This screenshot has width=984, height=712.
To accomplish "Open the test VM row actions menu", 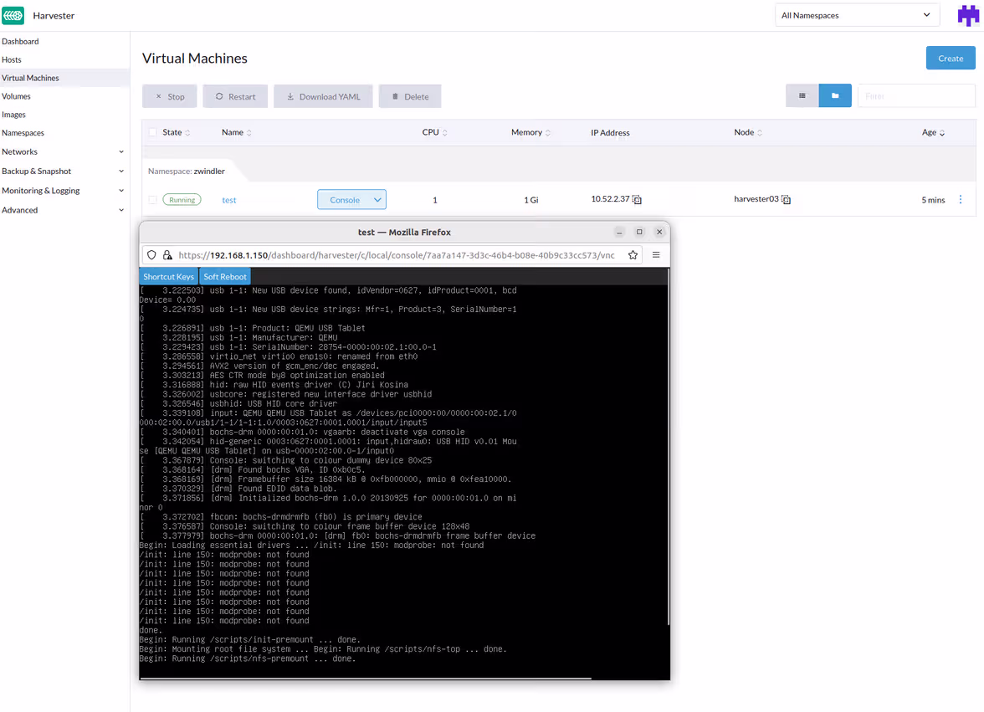I will tap(960, 200).
